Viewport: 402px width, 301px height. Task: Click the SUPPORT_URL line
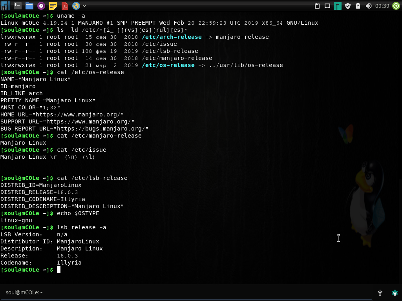pyautogui.click(x=67, y=121)
